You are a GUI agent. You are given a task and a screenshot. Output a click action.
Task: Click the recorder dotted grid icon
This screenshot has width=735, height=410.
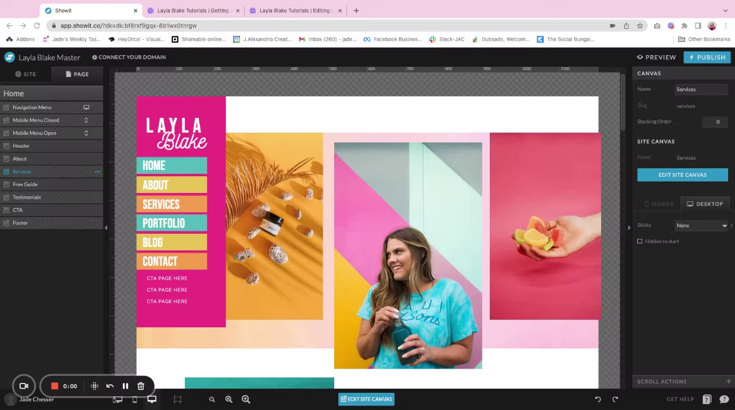tap(95, 386)
